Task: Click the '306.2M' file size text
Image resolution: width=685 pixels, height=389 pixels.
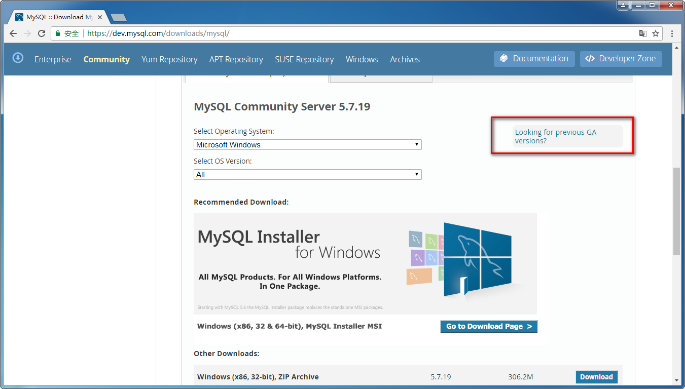Action: [x=521, y=377]
